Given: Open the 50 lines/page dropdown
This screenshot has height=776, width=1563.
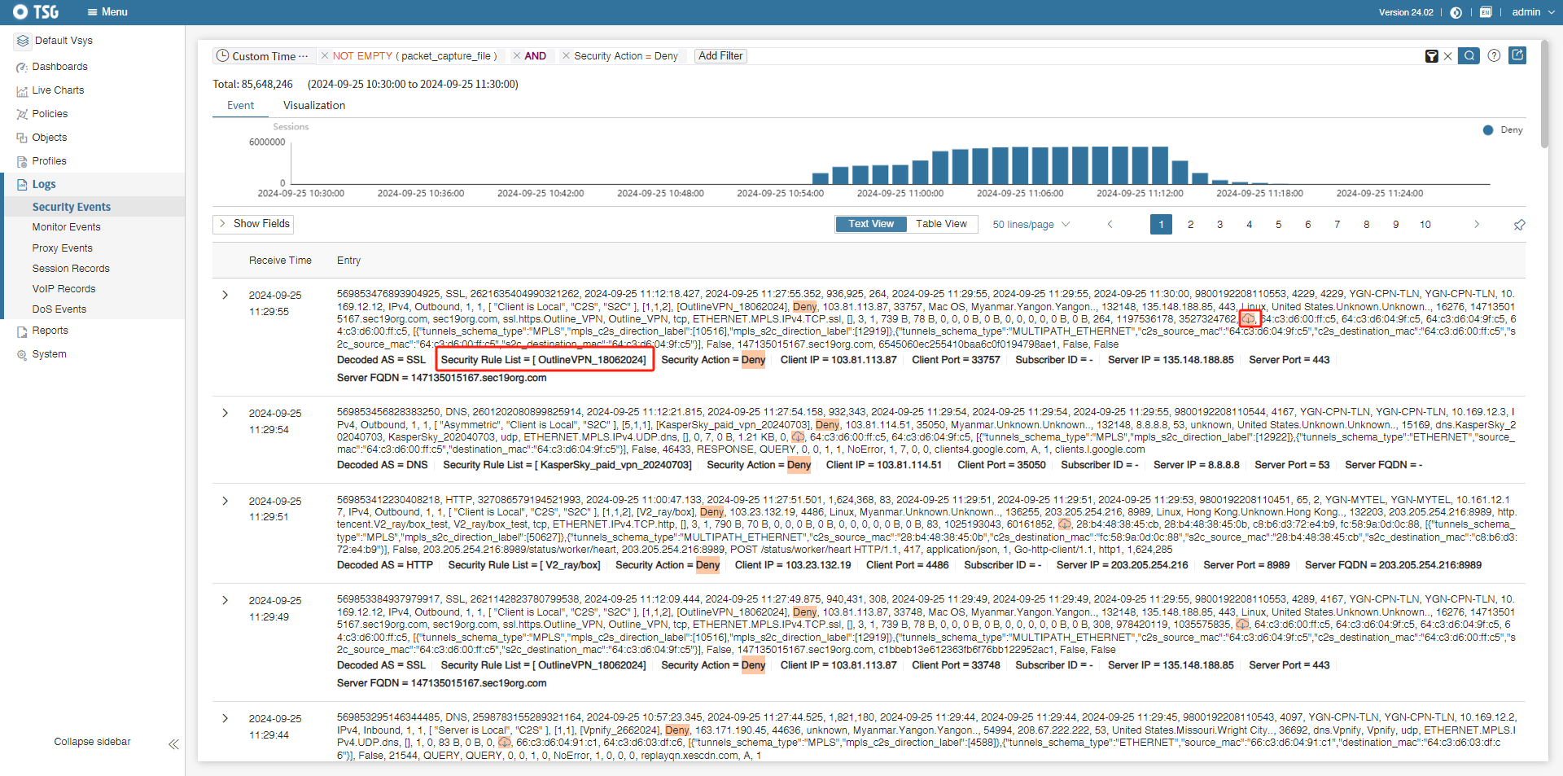Looking at the screenshot, I should [1031, 225].
